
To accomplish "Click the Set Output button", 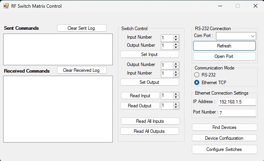I will (x=150, y=82).
